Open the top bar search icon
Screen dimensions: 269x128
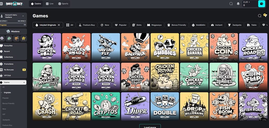(231, 4)
